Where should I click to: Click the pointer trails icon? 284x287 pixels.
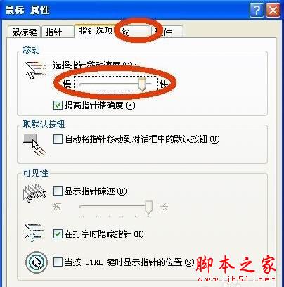[34, 193]
